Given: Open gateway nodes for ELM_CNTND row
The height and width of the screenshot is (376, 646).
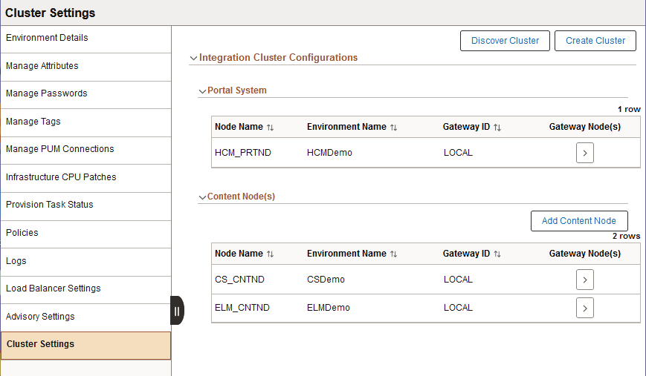Looking at the screenshot, I should [584, 309].
